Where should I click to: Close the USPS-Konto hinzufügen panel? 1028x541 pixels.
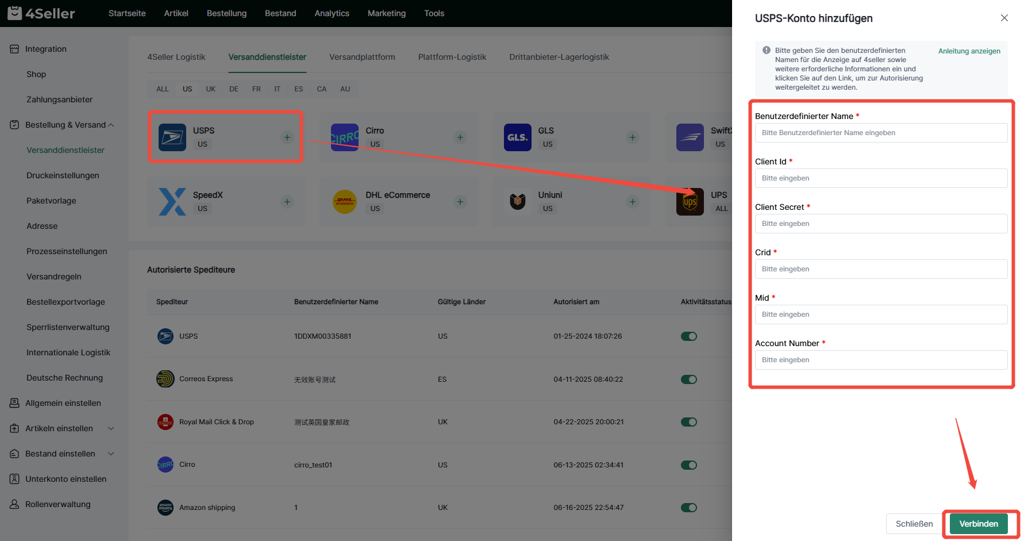1004,18
